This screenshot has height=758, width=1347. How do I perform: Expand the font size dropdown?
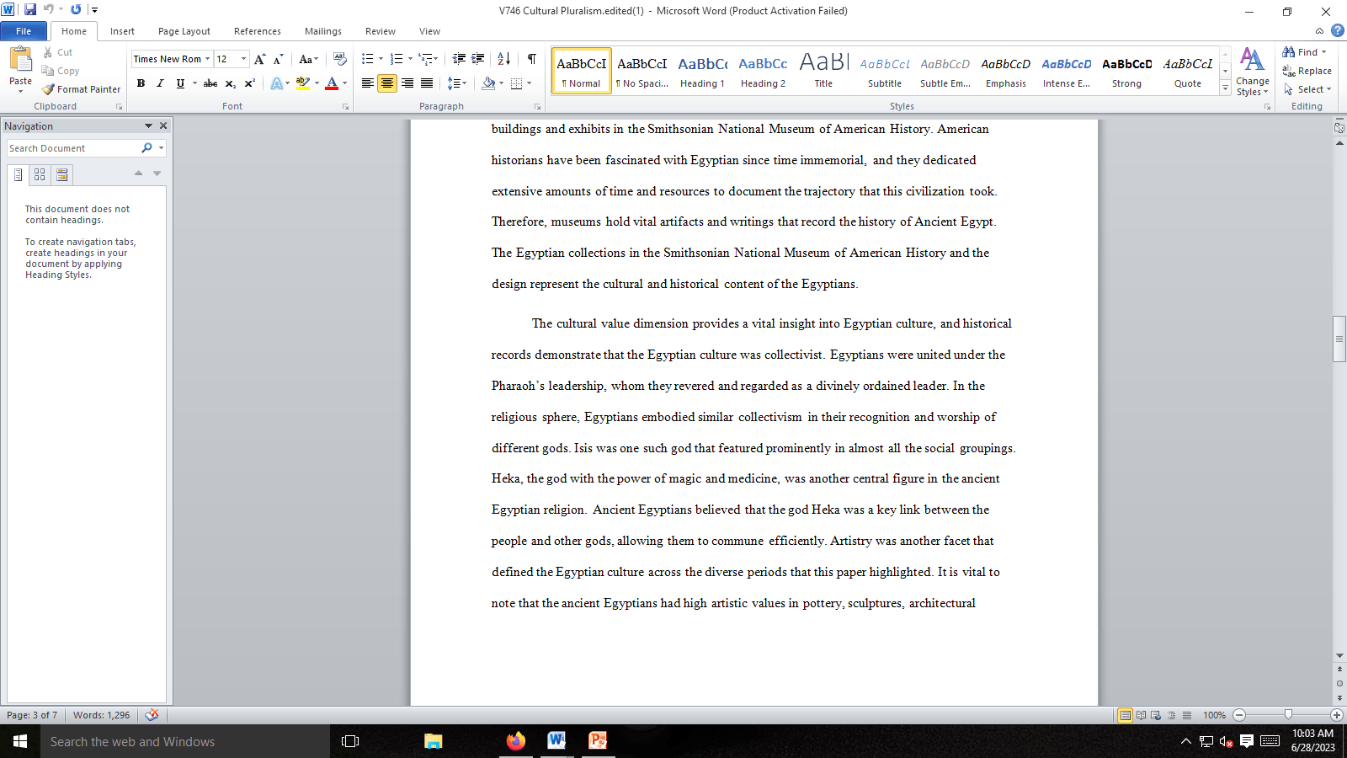(244, 59)
